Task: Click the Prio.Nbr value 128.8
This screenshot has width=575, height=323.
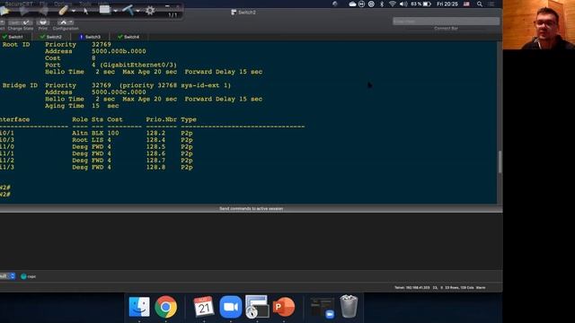Action: (x=155, y=168)
